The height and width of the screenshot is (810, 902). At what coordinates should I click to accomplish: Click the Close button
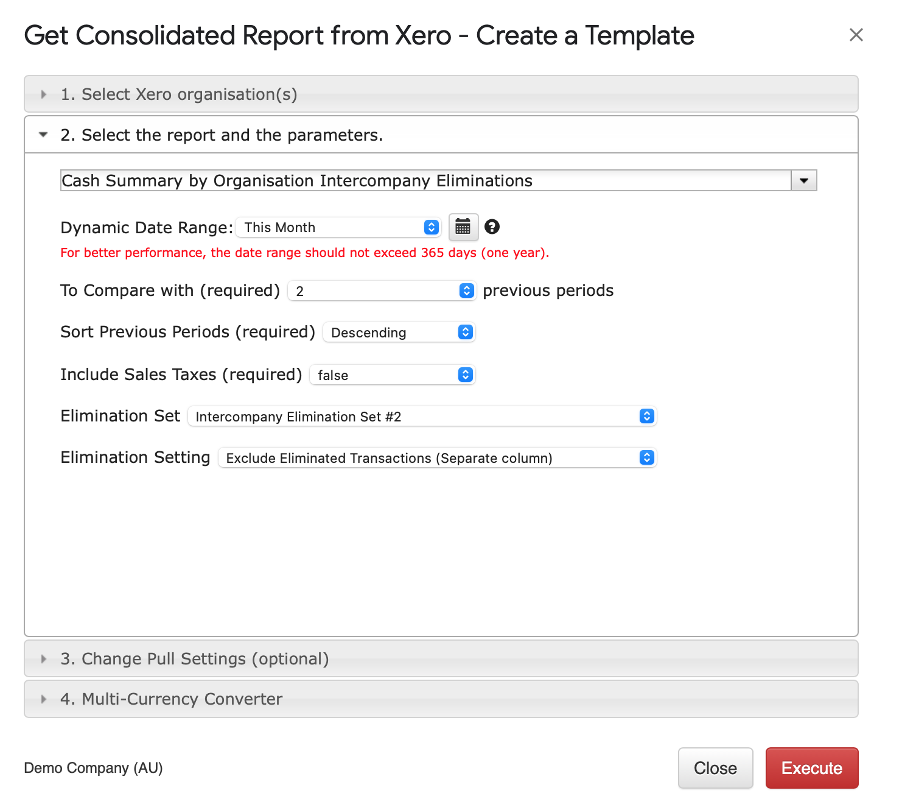pyautogui.click(x=715, y=768)
